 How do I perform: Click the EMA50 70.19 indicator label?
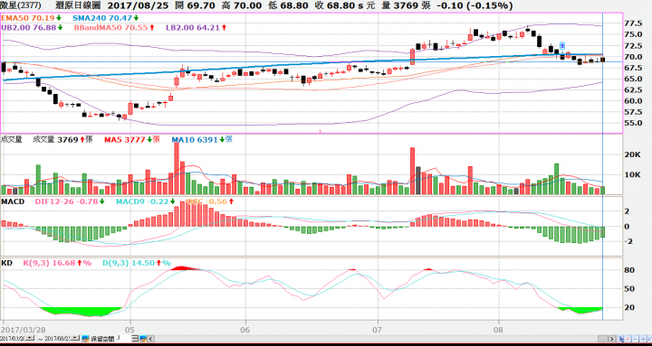pos(28,18)
